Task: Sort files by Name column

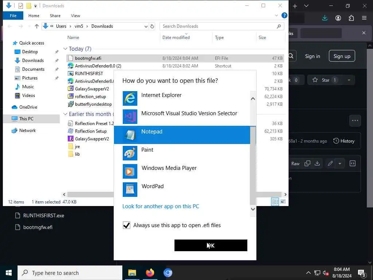Action: (x=73, y=38)
